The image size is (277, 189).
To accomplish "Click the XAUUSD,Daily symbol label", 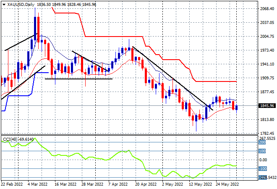I will (21, 5).
